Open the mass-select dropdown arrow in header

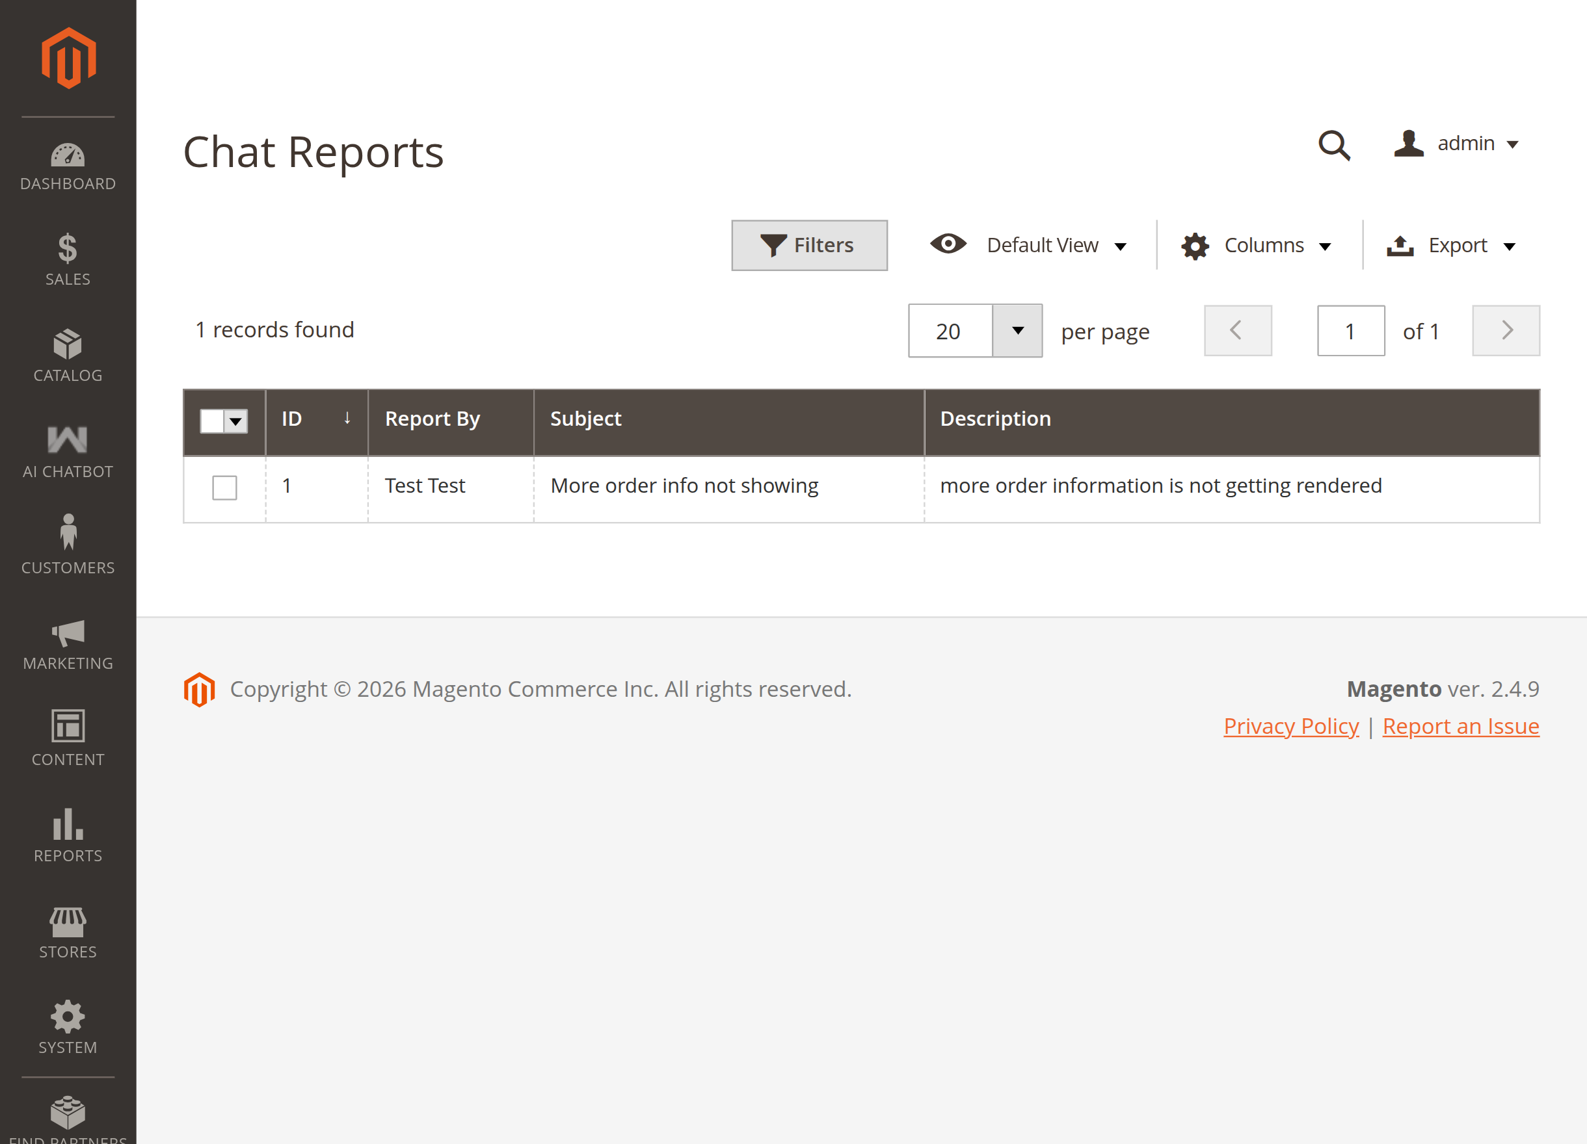point(236,421)
